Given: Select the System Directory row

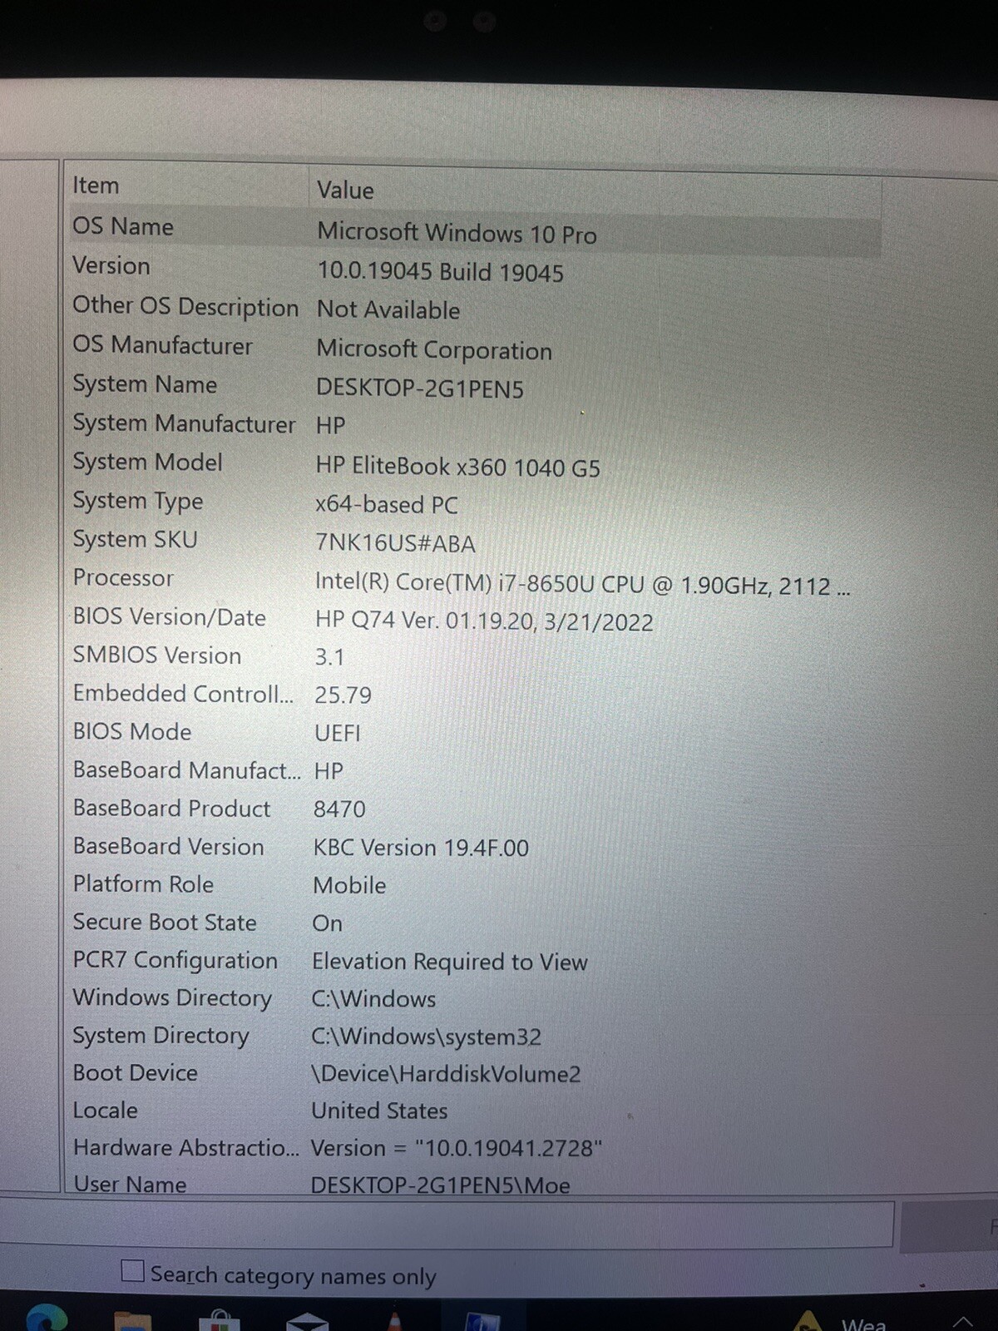Looking at the screenshot, I should 472,1037.
